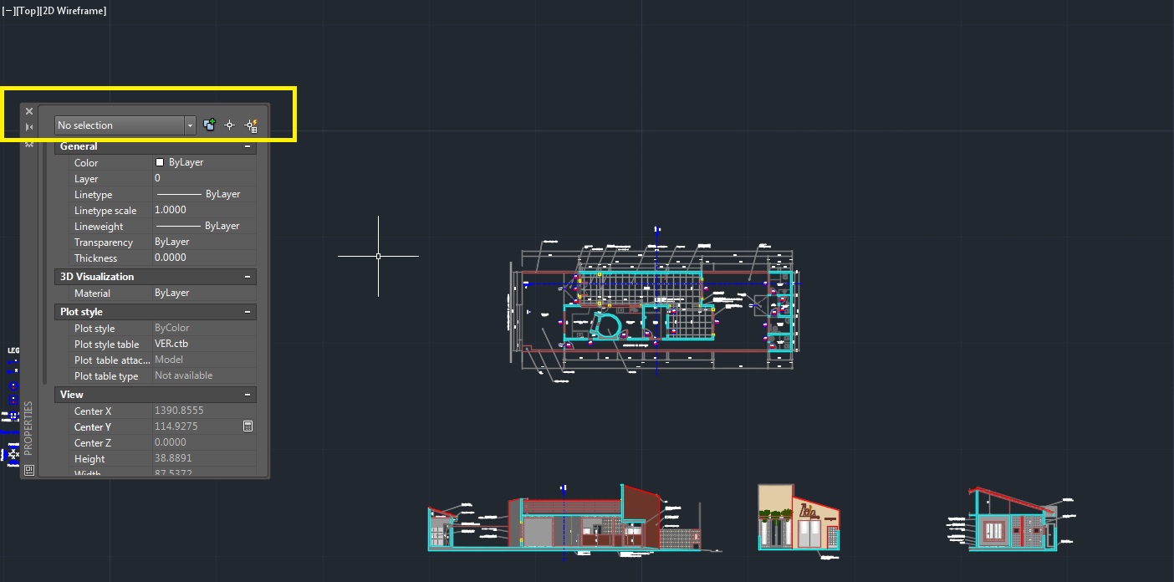This screenshot has height=582, width=1174.
Task: Toggle the PICKADD value button
Action: pyautogui.click(x=209, y=125)
